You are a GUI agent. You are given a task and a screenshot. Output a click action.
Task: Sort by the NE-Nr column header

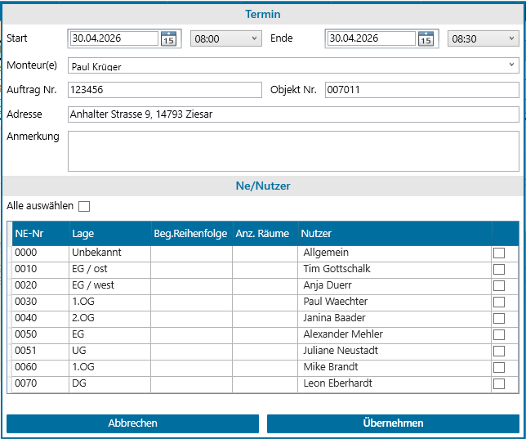(x=41, y=234)
